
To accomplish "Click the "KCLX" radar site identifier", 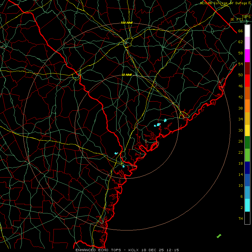I will point(134,250).
